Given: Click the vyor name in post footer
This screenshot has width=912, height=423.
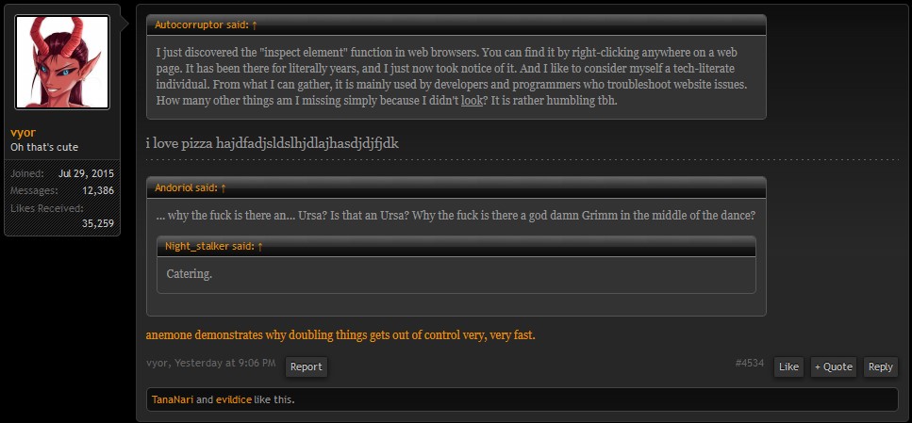Looking at the screenshot, I should tap(158, 363).
